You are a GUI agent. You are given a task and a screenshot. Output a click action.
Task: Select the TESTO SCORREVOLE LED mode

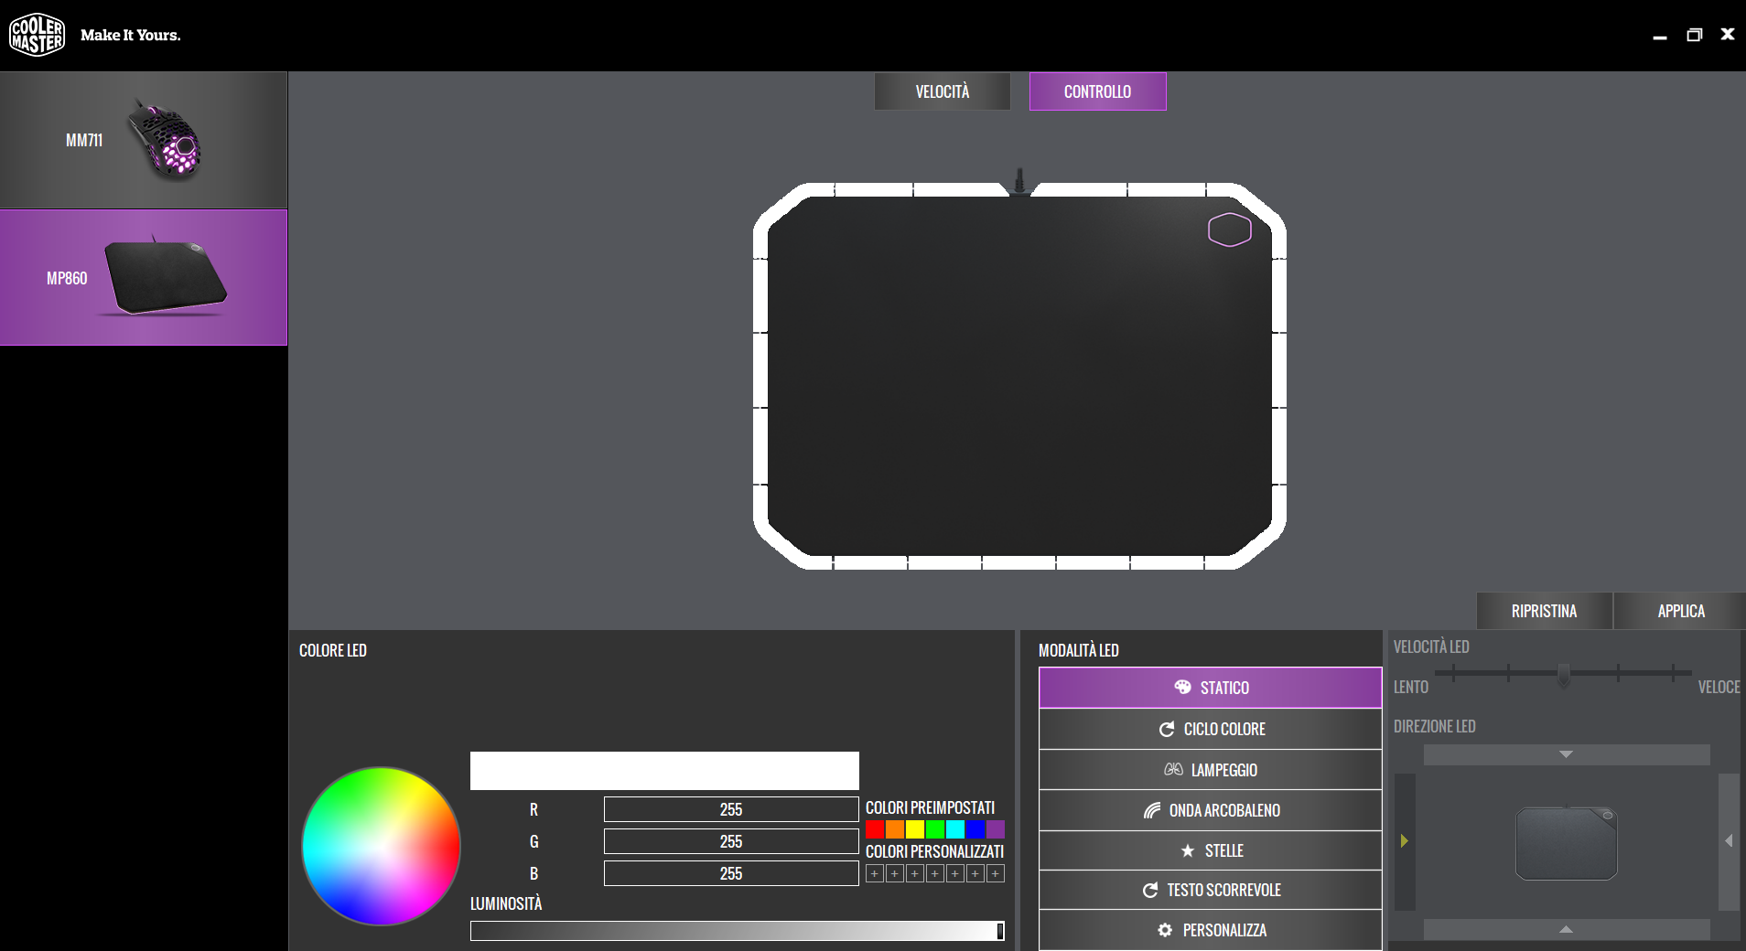1210,890
